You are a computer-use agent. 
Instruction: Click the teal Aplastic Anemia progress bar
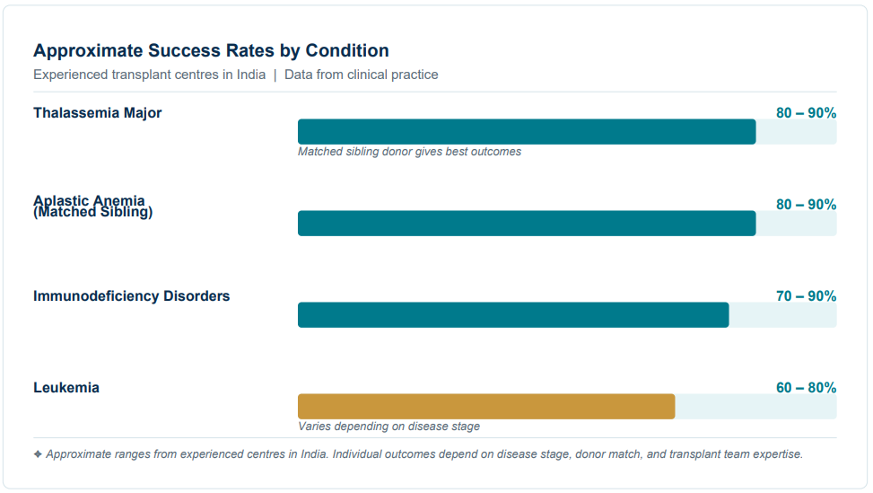coord(527,224)
